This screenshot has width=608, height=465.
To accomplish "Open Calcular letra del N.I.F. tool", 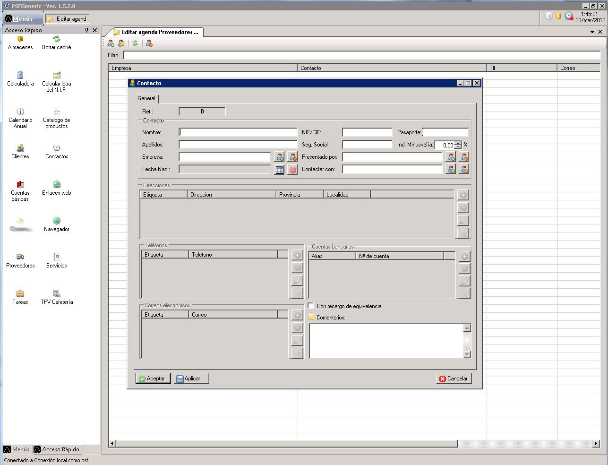I will coord(57,82).
